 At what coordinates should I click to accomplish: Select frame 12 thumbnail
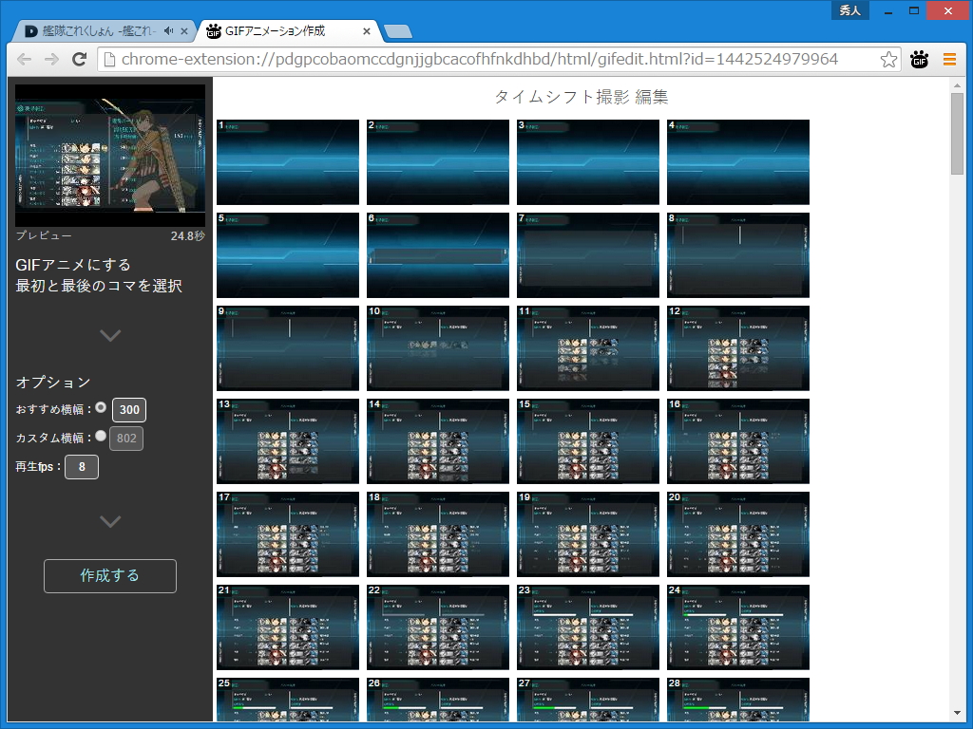point(738,347)
